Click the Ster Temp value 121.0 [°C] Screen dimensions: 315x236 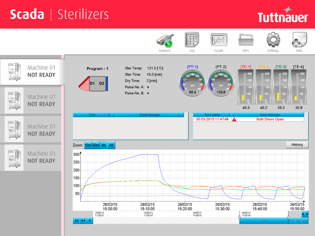pyautogui.click(x=155, y=68)
